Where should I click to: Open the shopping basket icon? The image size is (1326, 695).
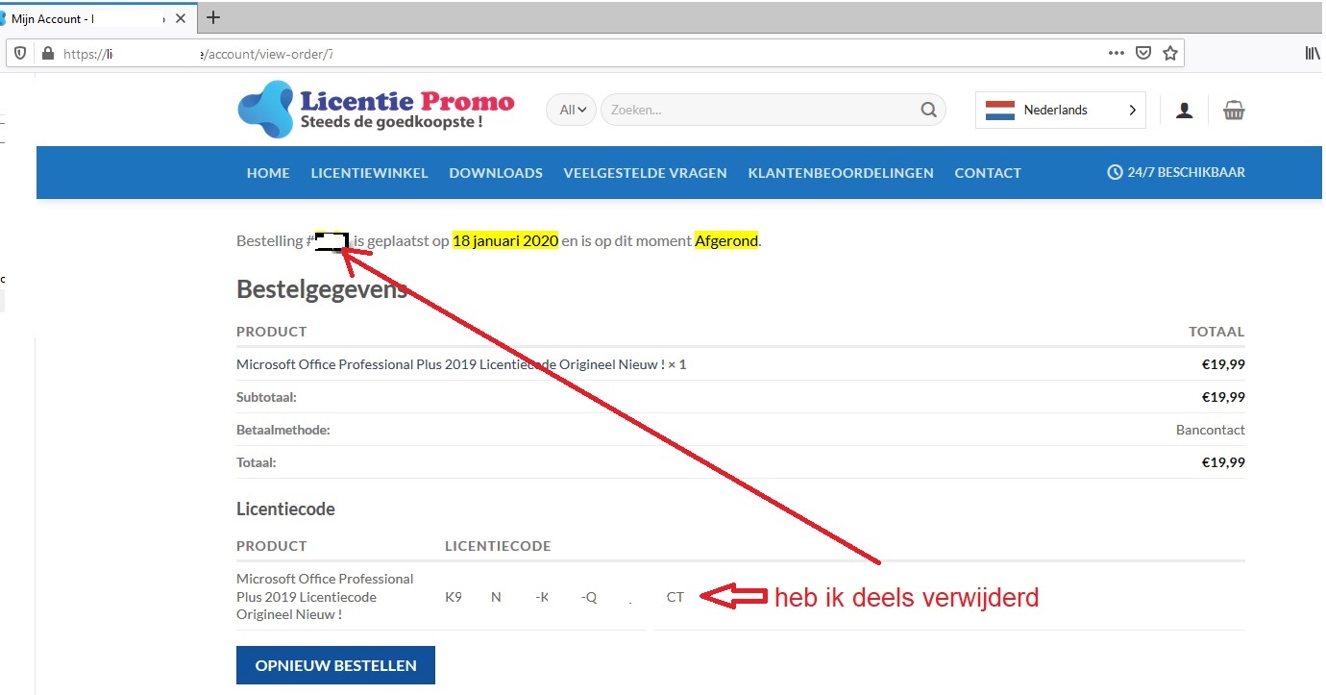tap(1234, 111)
